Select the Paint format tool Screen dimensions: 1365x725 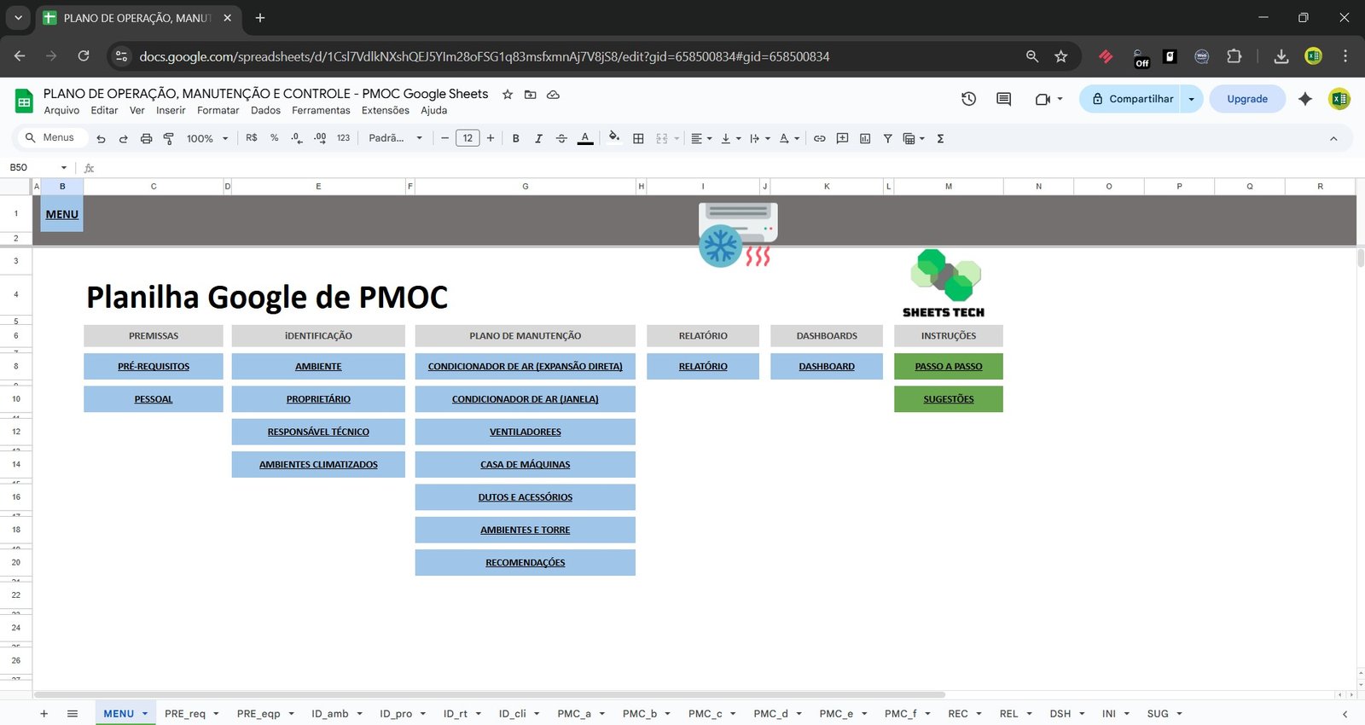tap(169, 138)
